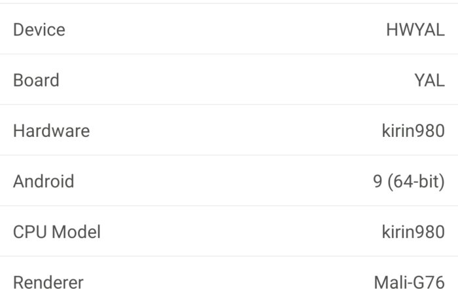Select the CPU Model kirin980 value
Viewport: 458px width, 289px height.
point(413,231)
